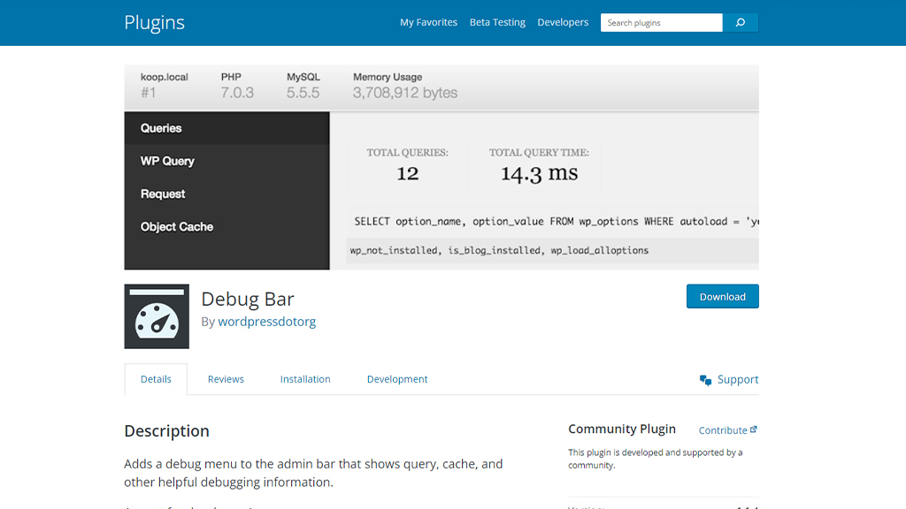
Task: Switch to the Reviews tab
Action: coord(226,378)
